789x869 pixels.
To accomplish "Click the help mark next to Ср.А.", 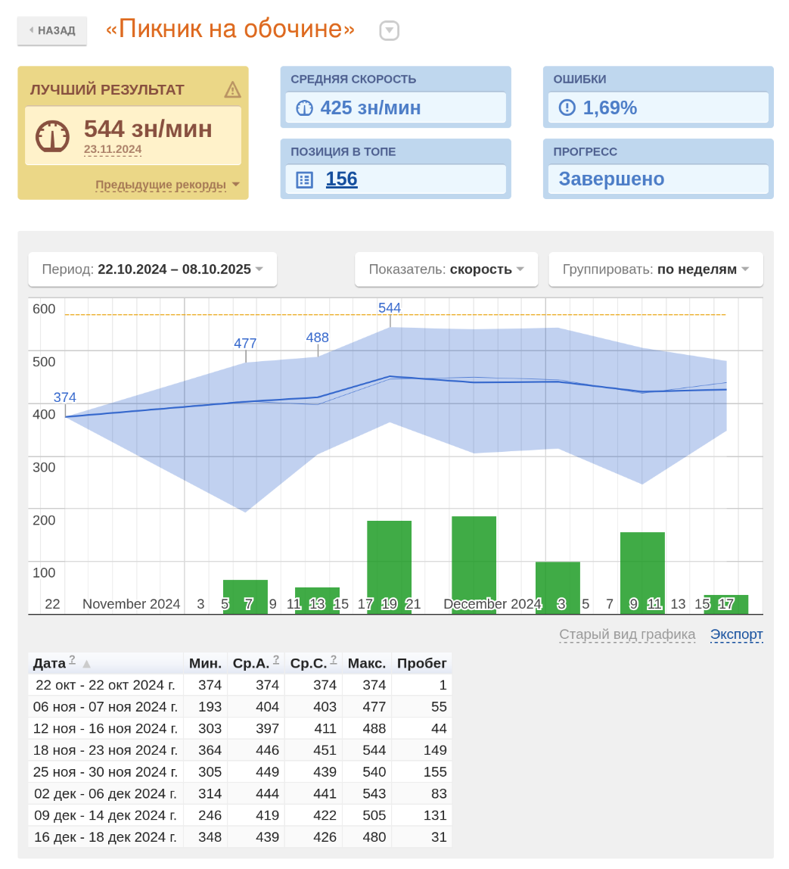I will pos(276,659).
